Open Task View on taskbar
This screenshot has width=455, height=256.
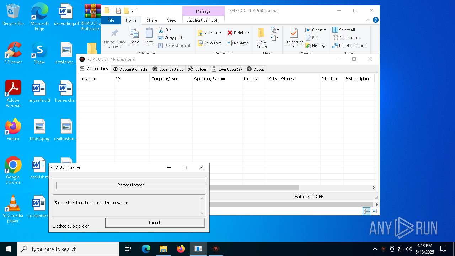[128, 249]
